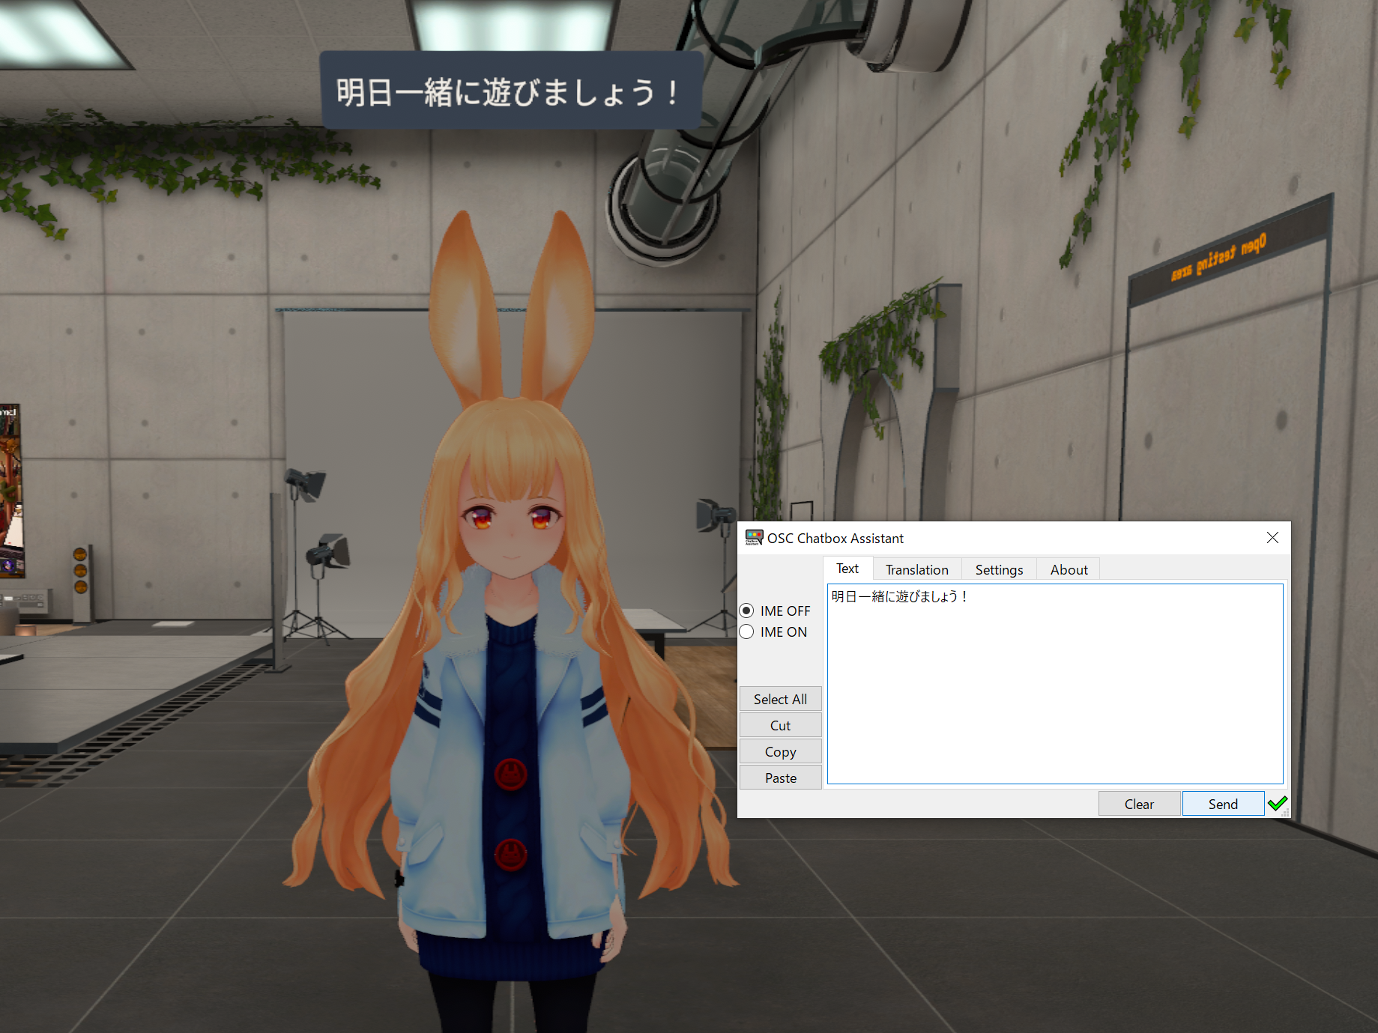
Task: Select the Text tab
Action: pos(847,569)
